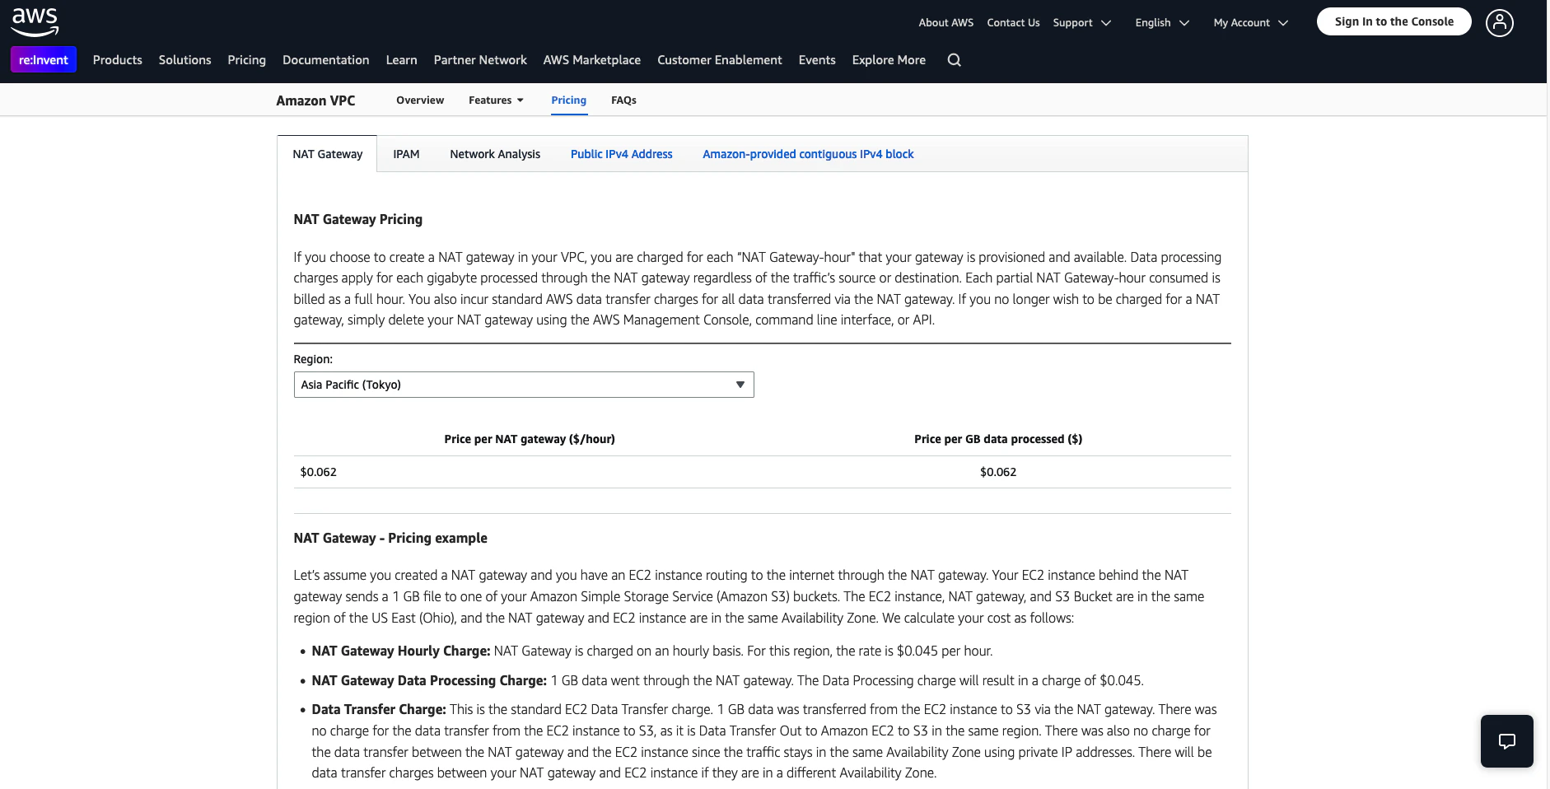This screenshot has height=789, width=1550.
Task: Expand the My Account dropdown
Action: coord(1250,23)
